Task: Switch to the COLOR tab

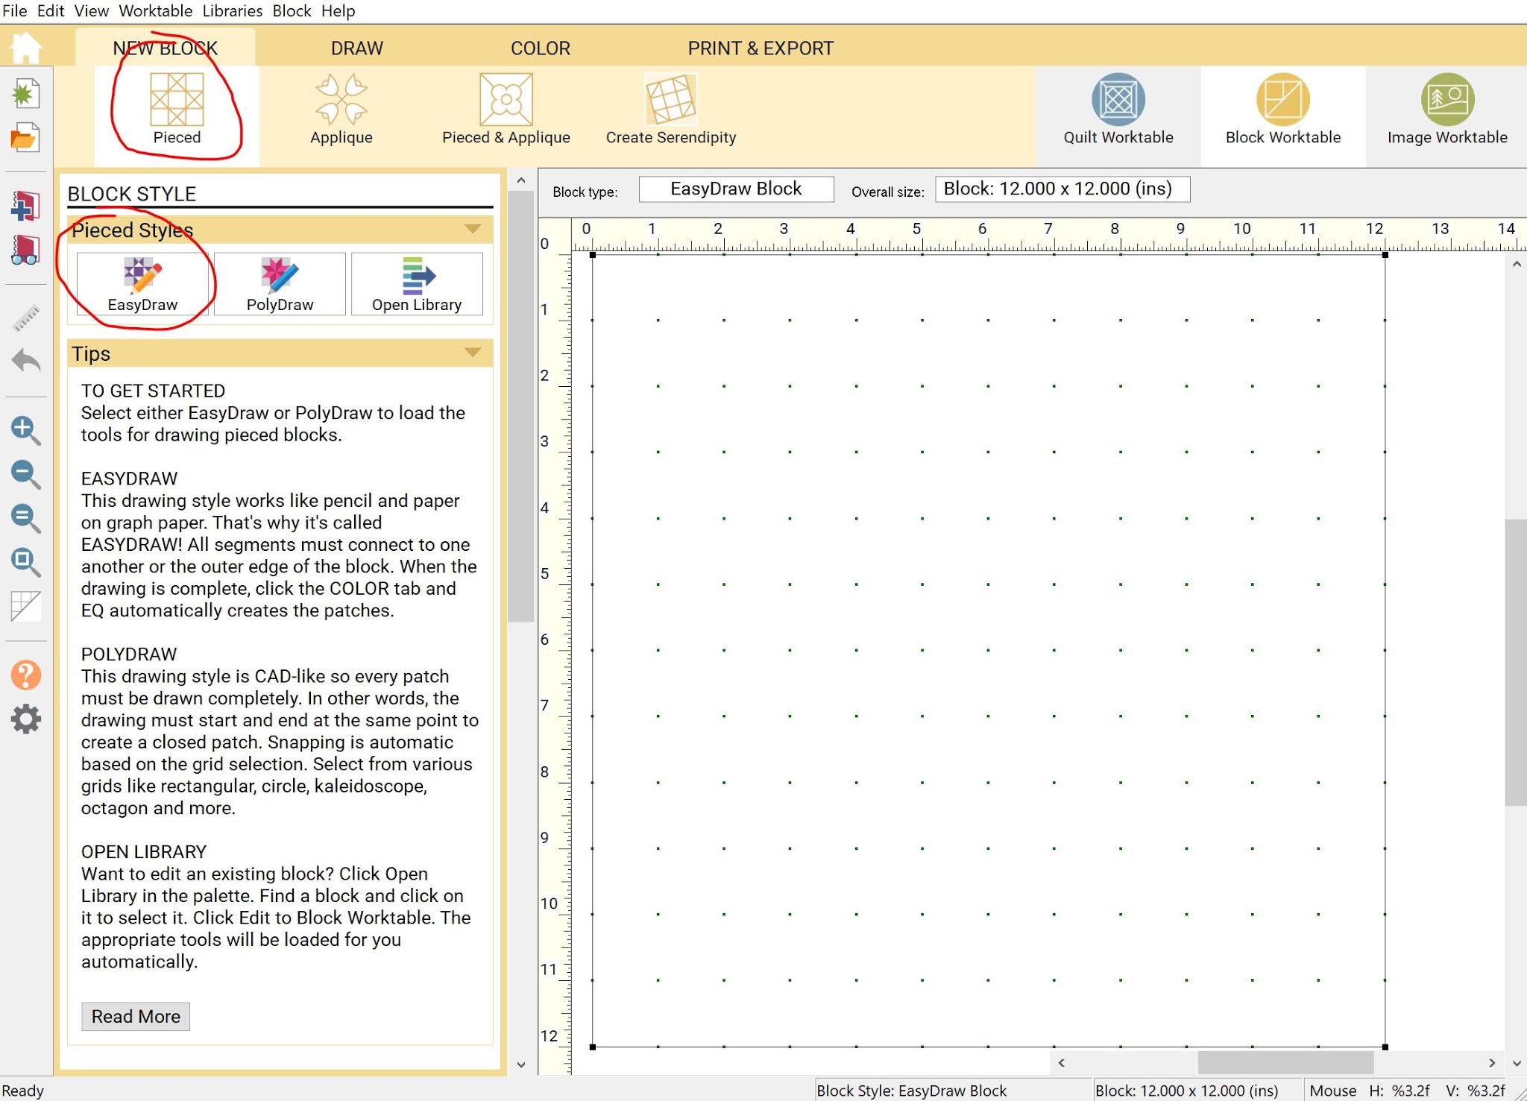Action: pyautogui.click(x=540, y=48)
